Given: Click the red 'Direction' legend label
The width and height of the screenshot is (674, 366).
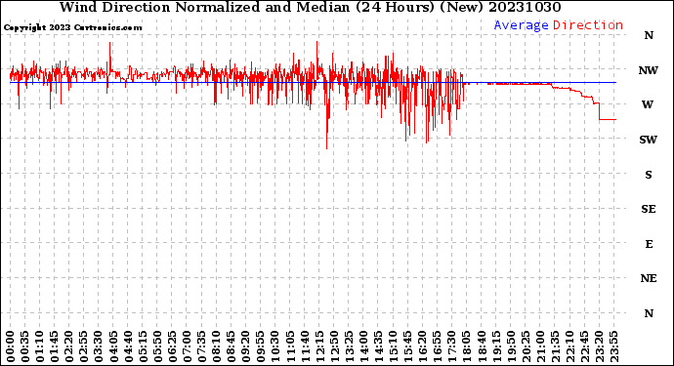Looking at the screenshot, I should coord(588,25).
